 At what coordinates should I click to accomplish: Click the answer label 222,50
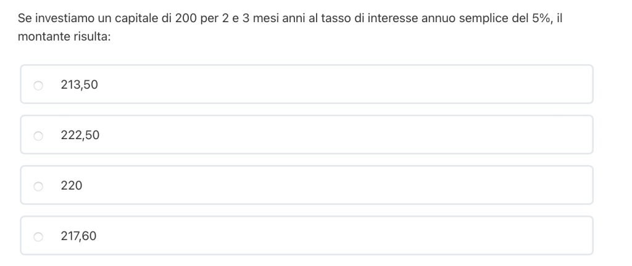point(80,135)
